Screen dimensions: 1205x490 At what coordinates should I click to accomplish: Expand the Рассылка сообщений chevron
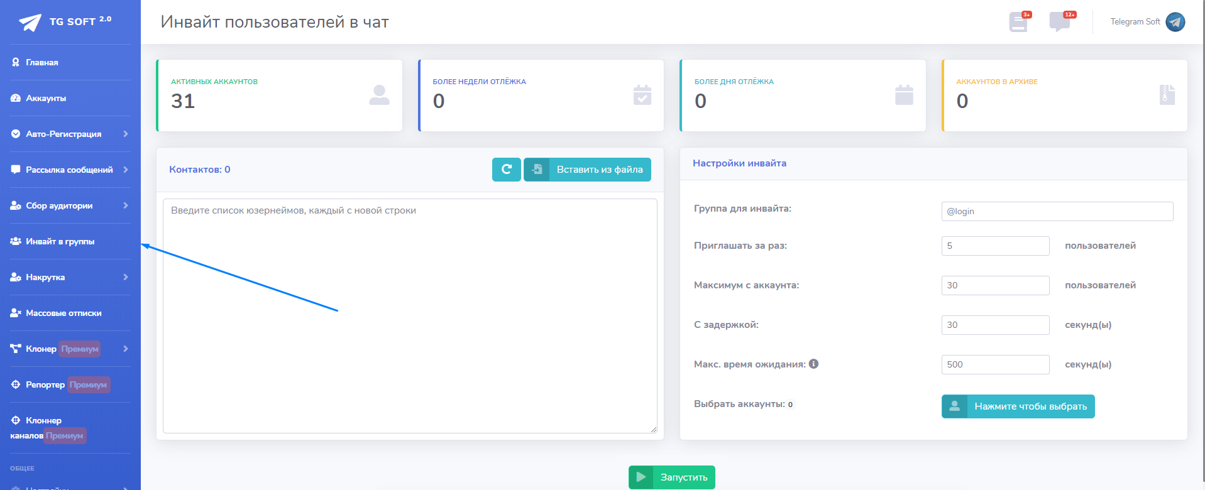(x=126, y=170)
